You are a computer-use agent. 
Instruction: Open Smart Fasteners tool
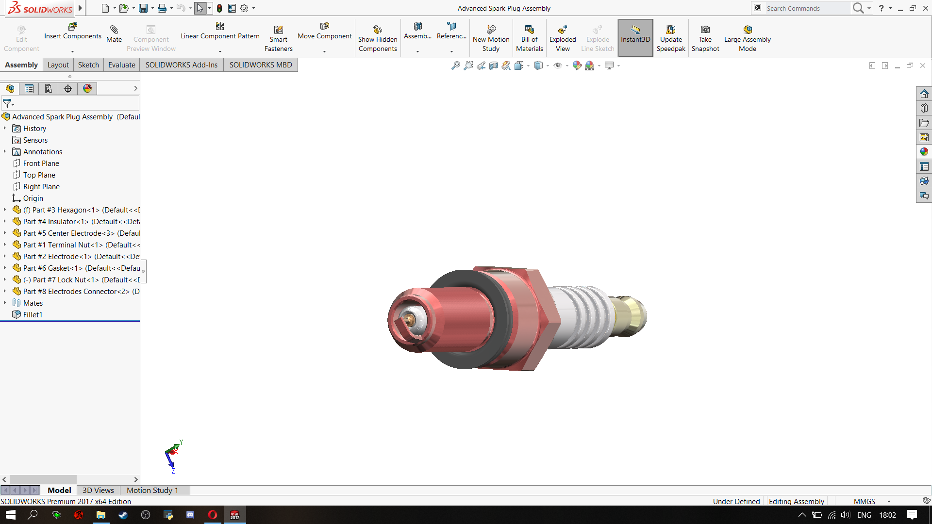(x=278, y=30)
